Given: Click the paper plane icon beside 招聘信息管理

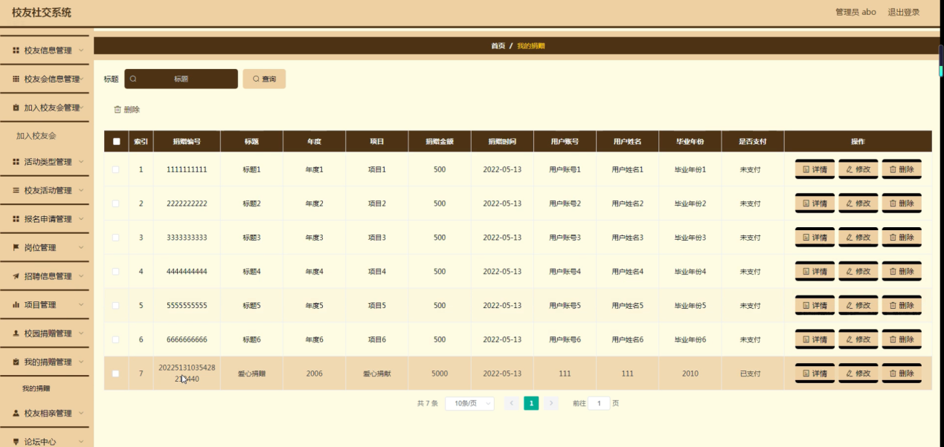Looking at the screenshot, I should point(16,276).
